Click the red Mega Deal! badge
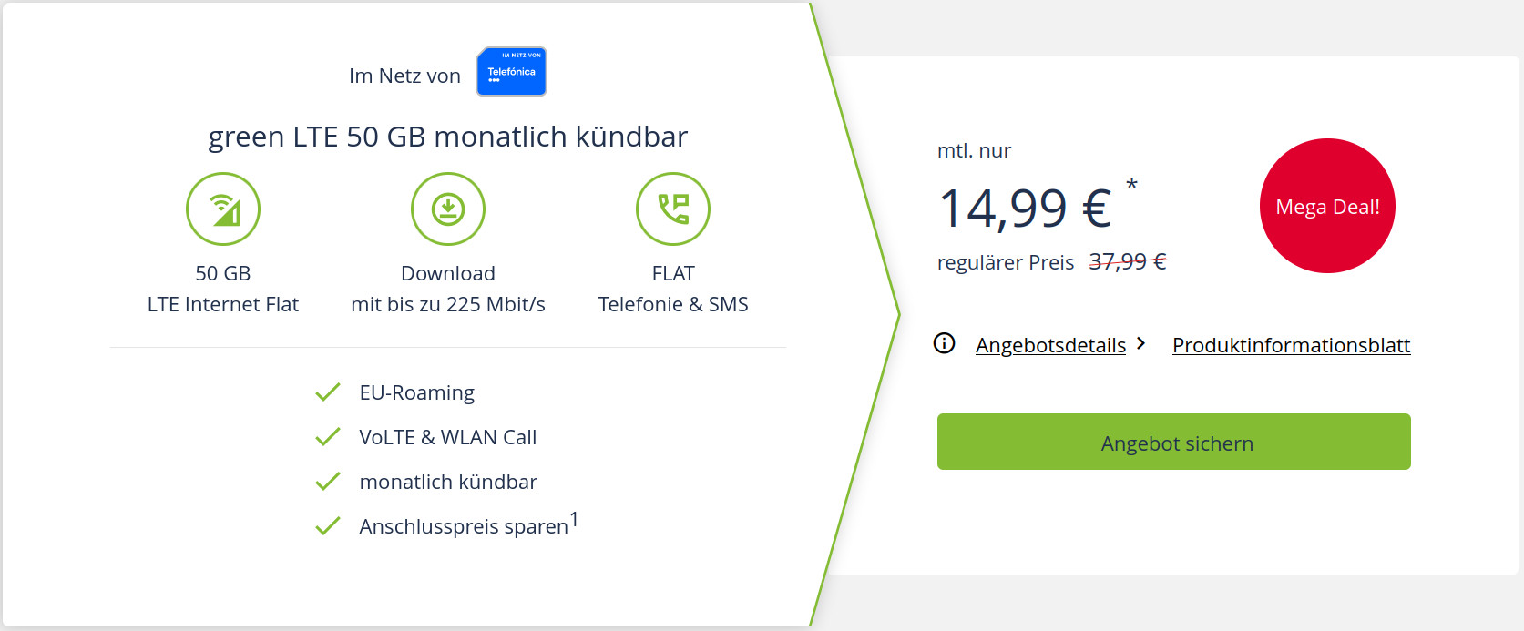1524x631 pixels. pos(1327,206)
